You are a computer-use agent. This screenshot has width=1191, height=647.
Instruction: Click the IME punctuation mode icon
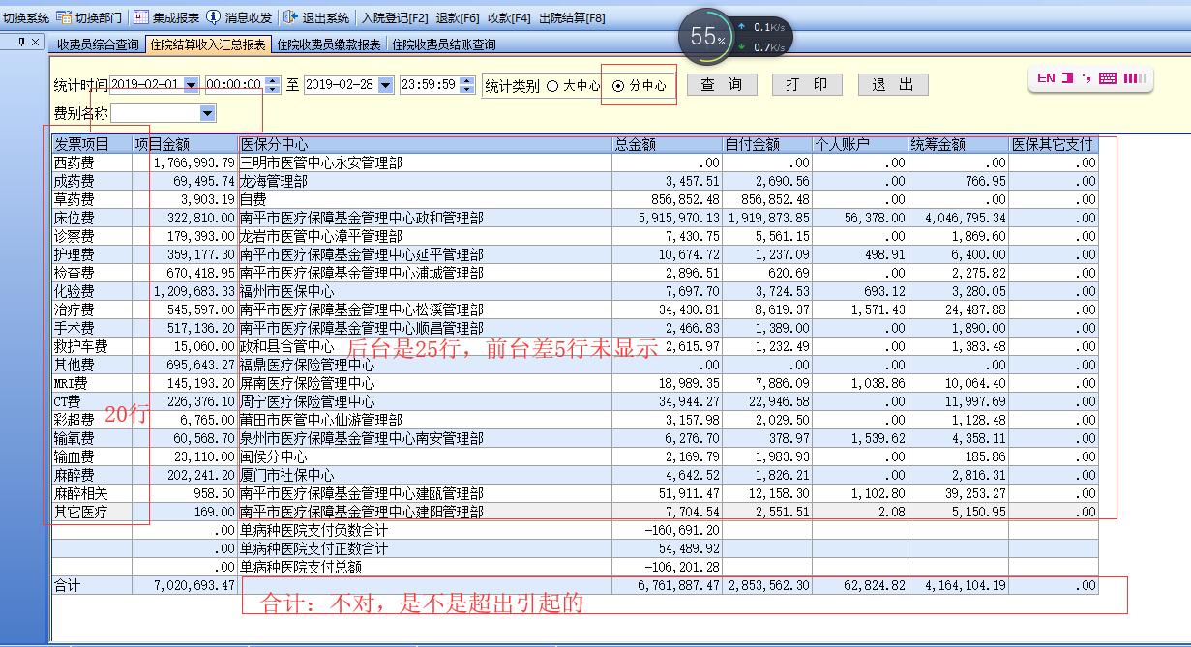(1087, 78)
